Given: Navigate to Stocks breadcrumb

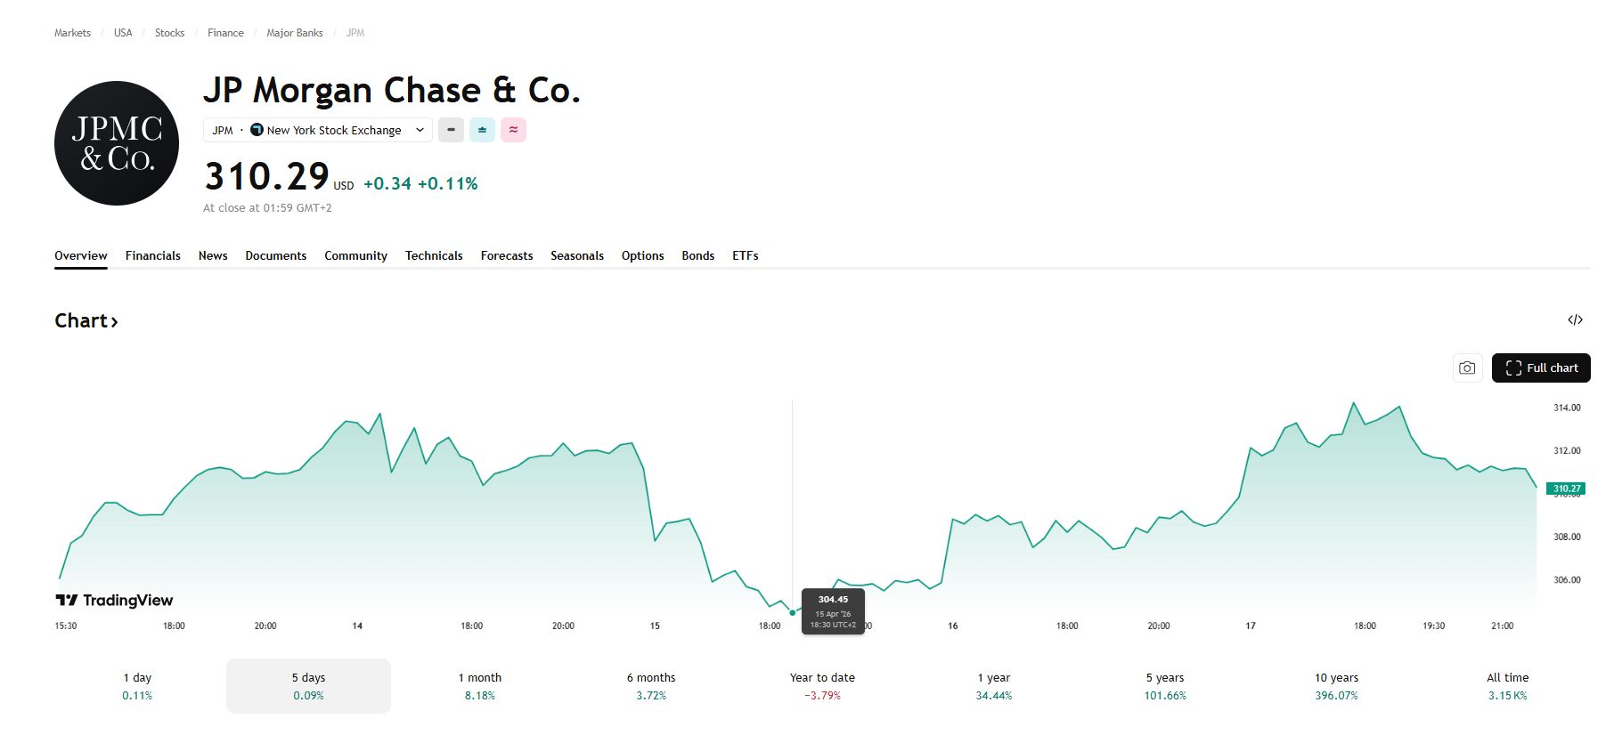Looking at the screenshot, I should click(x=169, y=33).
